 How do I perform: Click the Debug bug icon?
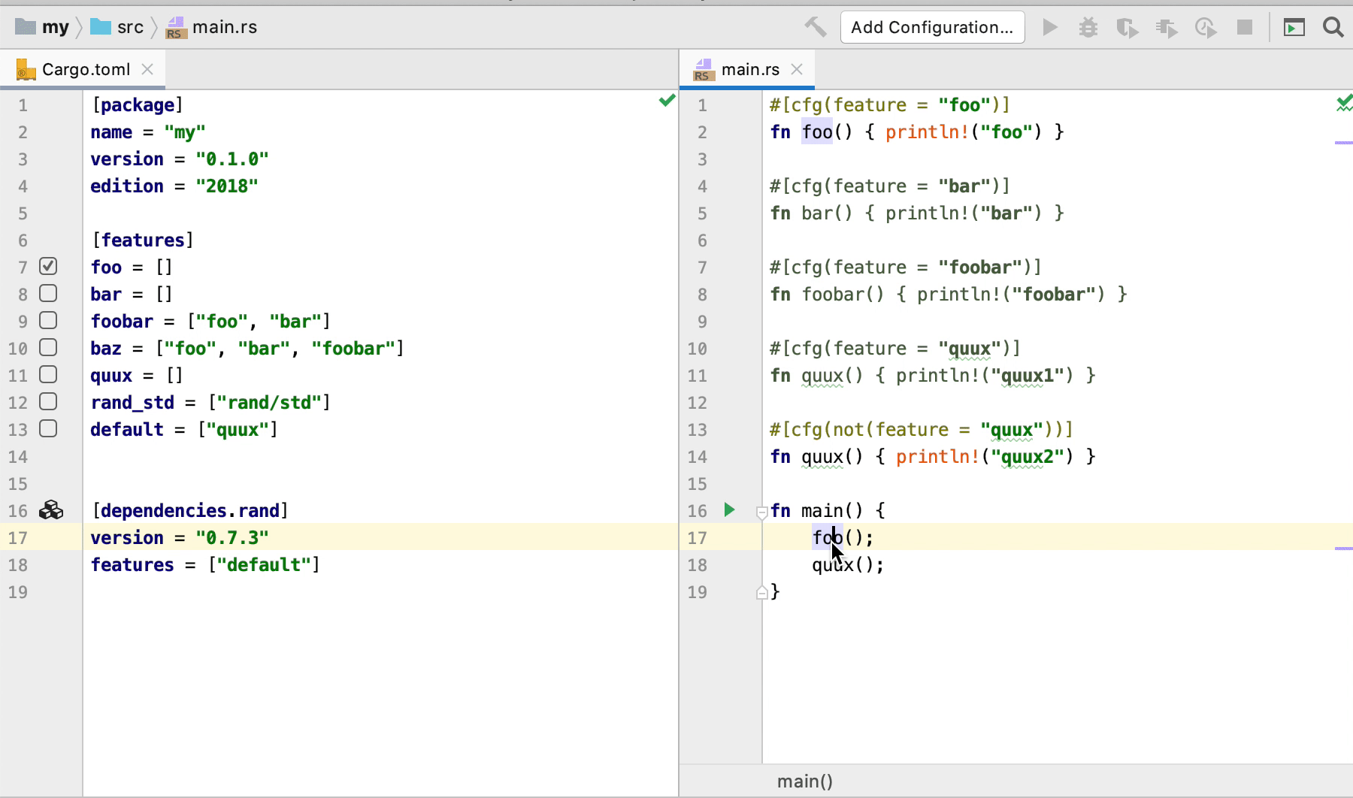pos(1088,28)
